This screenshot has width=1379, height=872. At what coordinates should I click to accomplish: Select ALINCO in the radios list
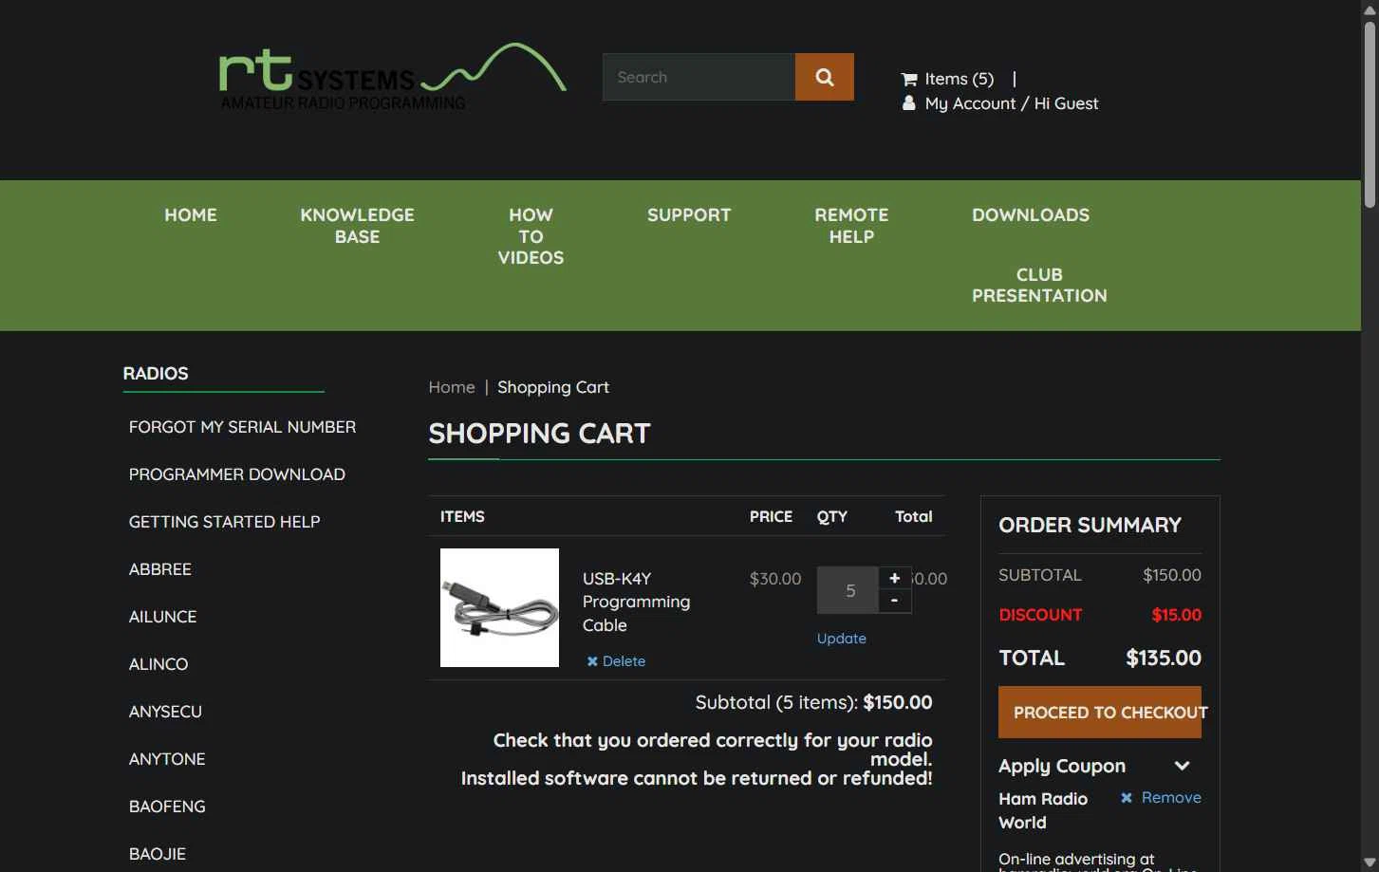point(158,664)
